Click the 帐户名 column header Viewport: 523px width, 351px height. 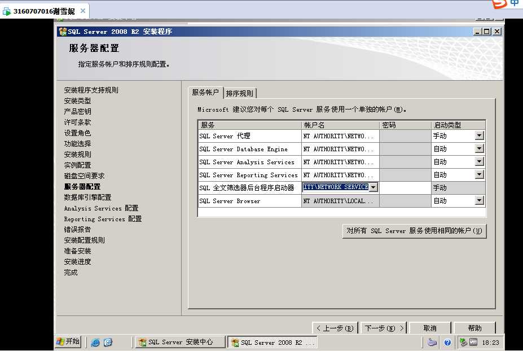point(340,125)
